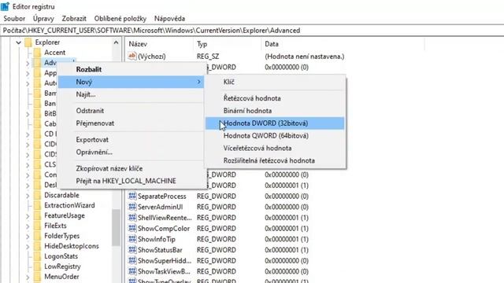Choose Oprávnění... in the context menu

[132, 152]
